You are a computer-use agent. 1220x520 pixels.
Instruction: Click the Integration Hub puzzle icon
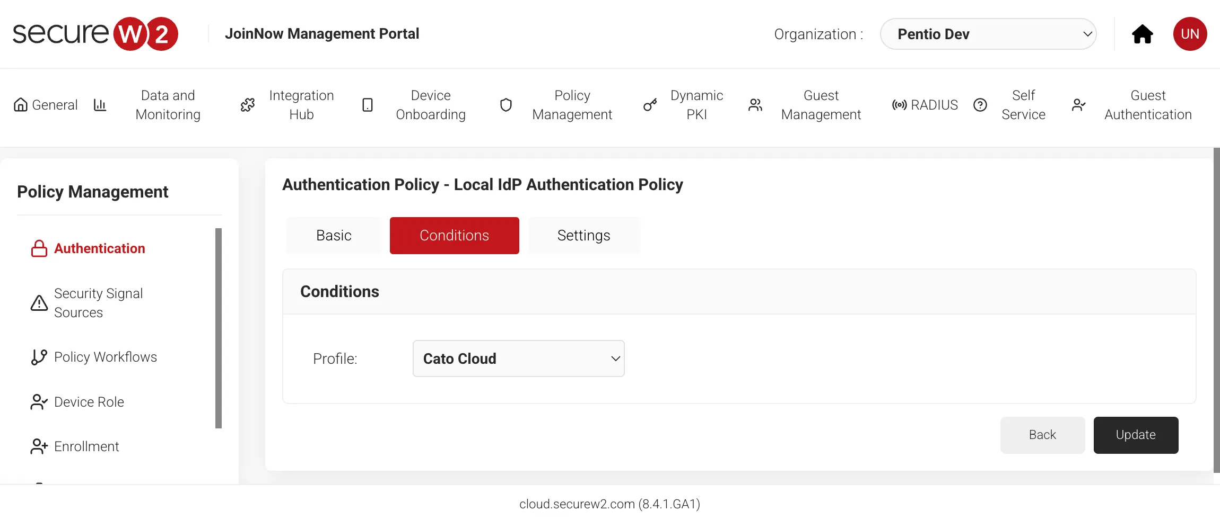tap(248, 105)
